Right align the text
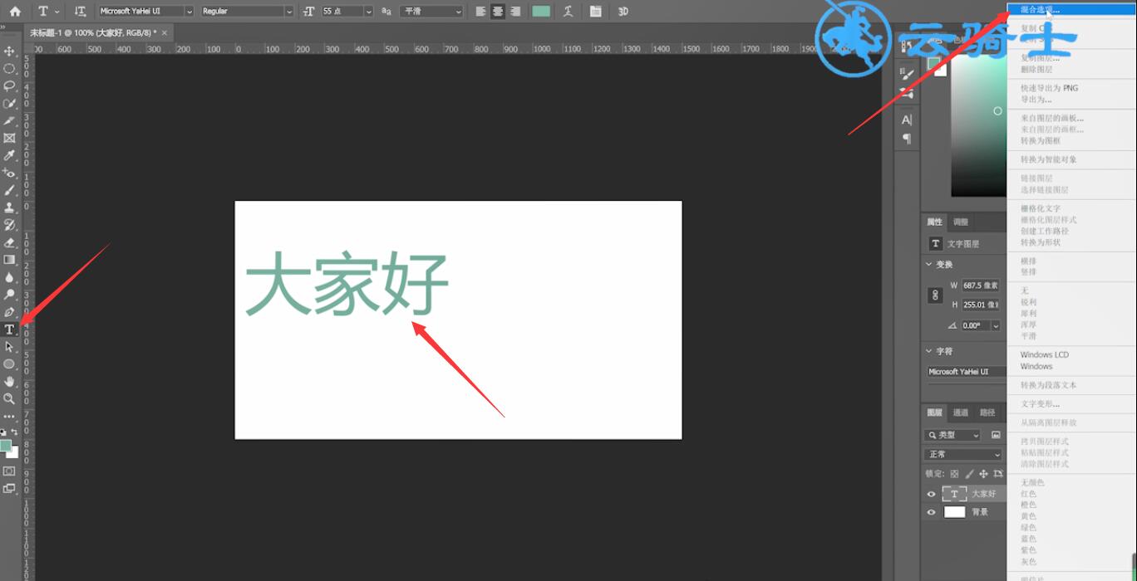Screen dimensions: 1137x581 [516, 12]
